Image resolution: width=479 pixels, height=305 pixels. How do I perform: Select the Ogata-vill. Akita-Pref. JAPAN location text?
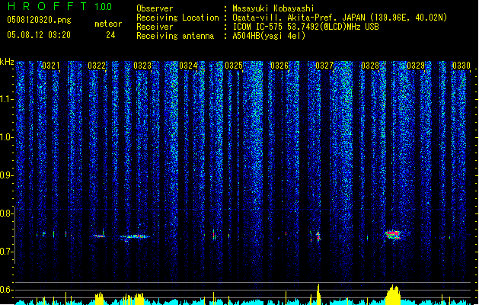coord(340,18)
